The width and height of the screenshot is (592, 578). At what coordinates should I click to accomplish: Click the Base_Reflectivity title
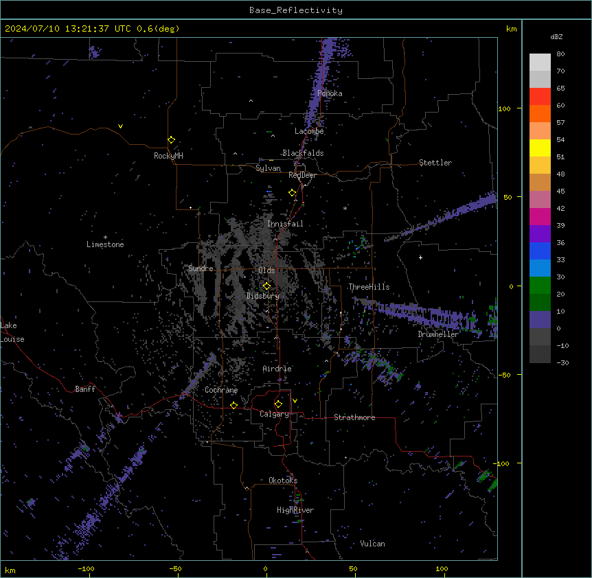point(296,10)
